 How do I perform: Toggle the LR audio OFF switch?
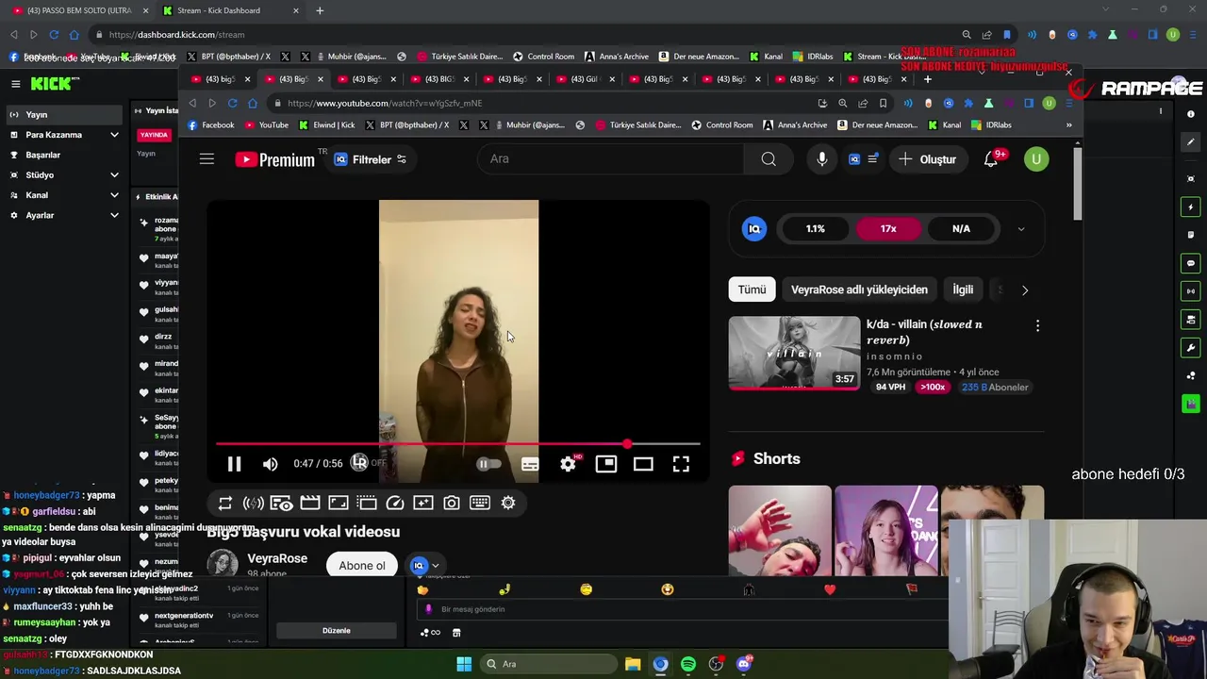(369, 462)
